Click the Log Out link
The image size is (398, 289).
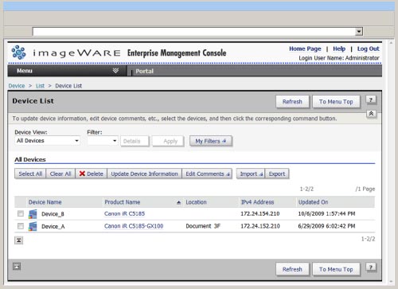368,49
